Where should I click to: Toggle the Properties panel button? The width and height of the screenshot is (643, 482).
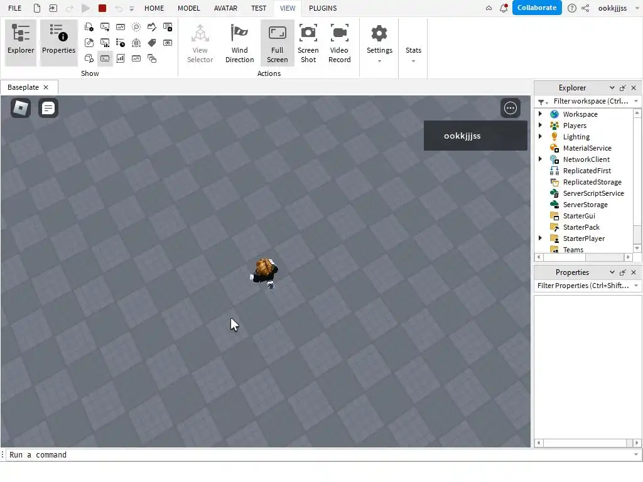pyautogui.click(x=58, y=43)
